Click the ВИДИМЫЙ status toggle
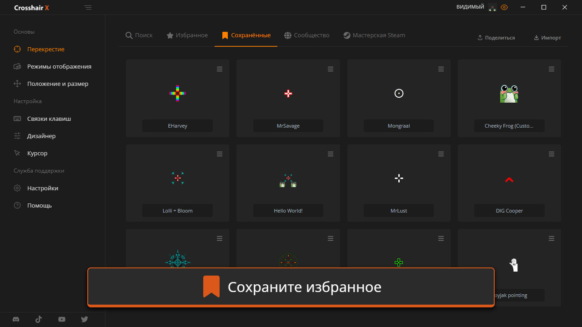Viewport: 582px width, 327px height. tap(470, 7)
